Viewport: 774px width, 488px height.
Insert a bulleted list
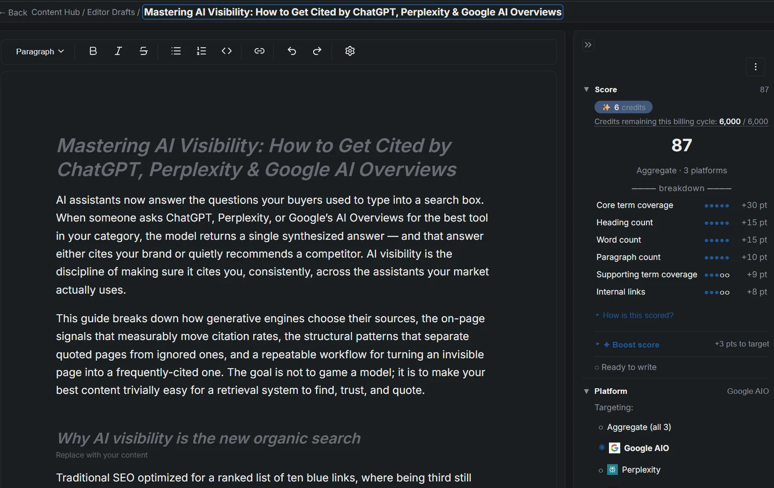click(176, 51)
